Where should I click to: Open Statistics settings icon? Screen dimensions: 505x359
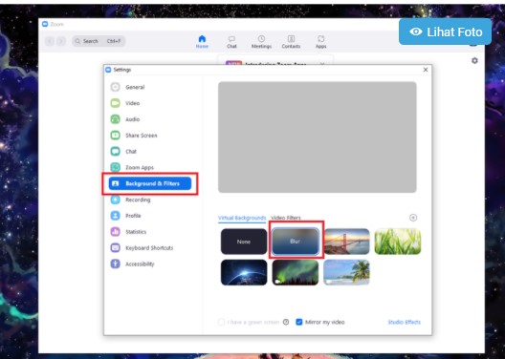coord(115,232)
